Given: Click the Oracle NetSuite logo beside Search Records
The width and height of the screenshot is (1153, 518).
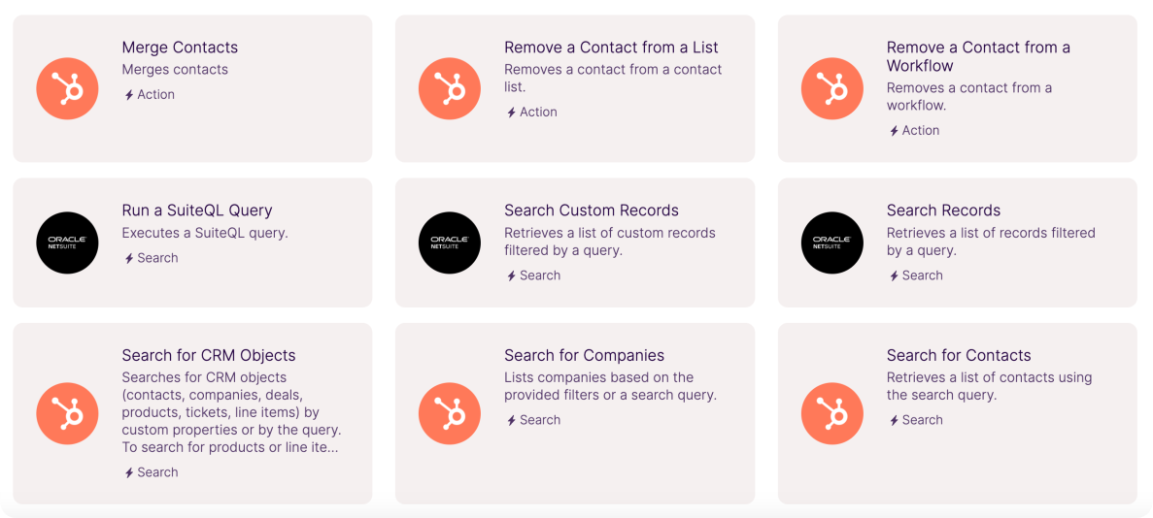Looking at the screenshot, I should tap(832, 243).
